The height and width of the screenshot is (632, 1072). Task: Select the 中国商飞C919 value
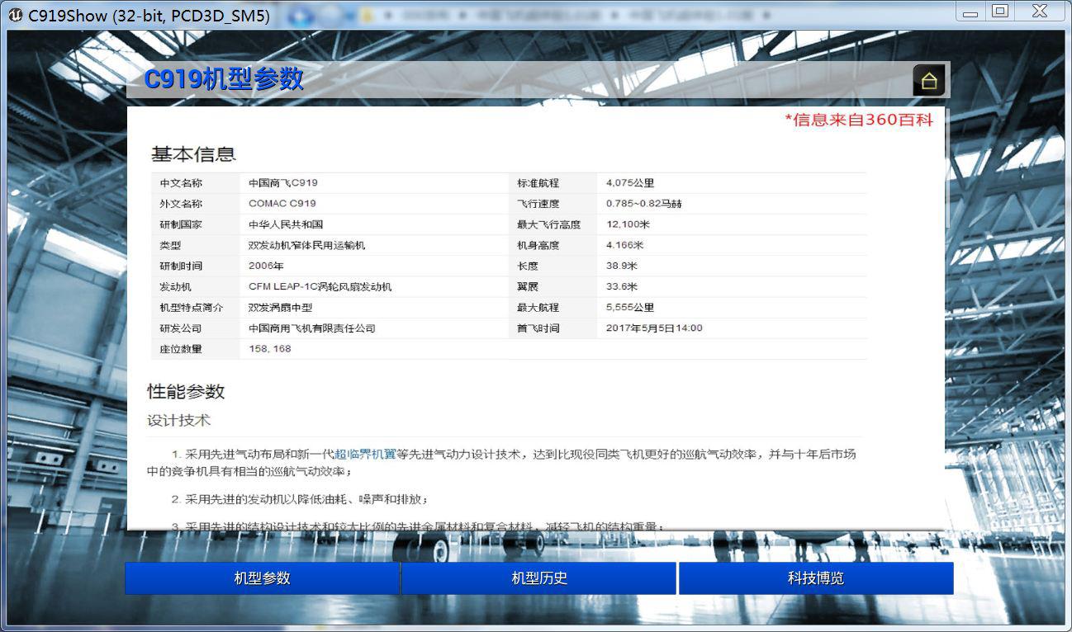[x=283, y=183]
